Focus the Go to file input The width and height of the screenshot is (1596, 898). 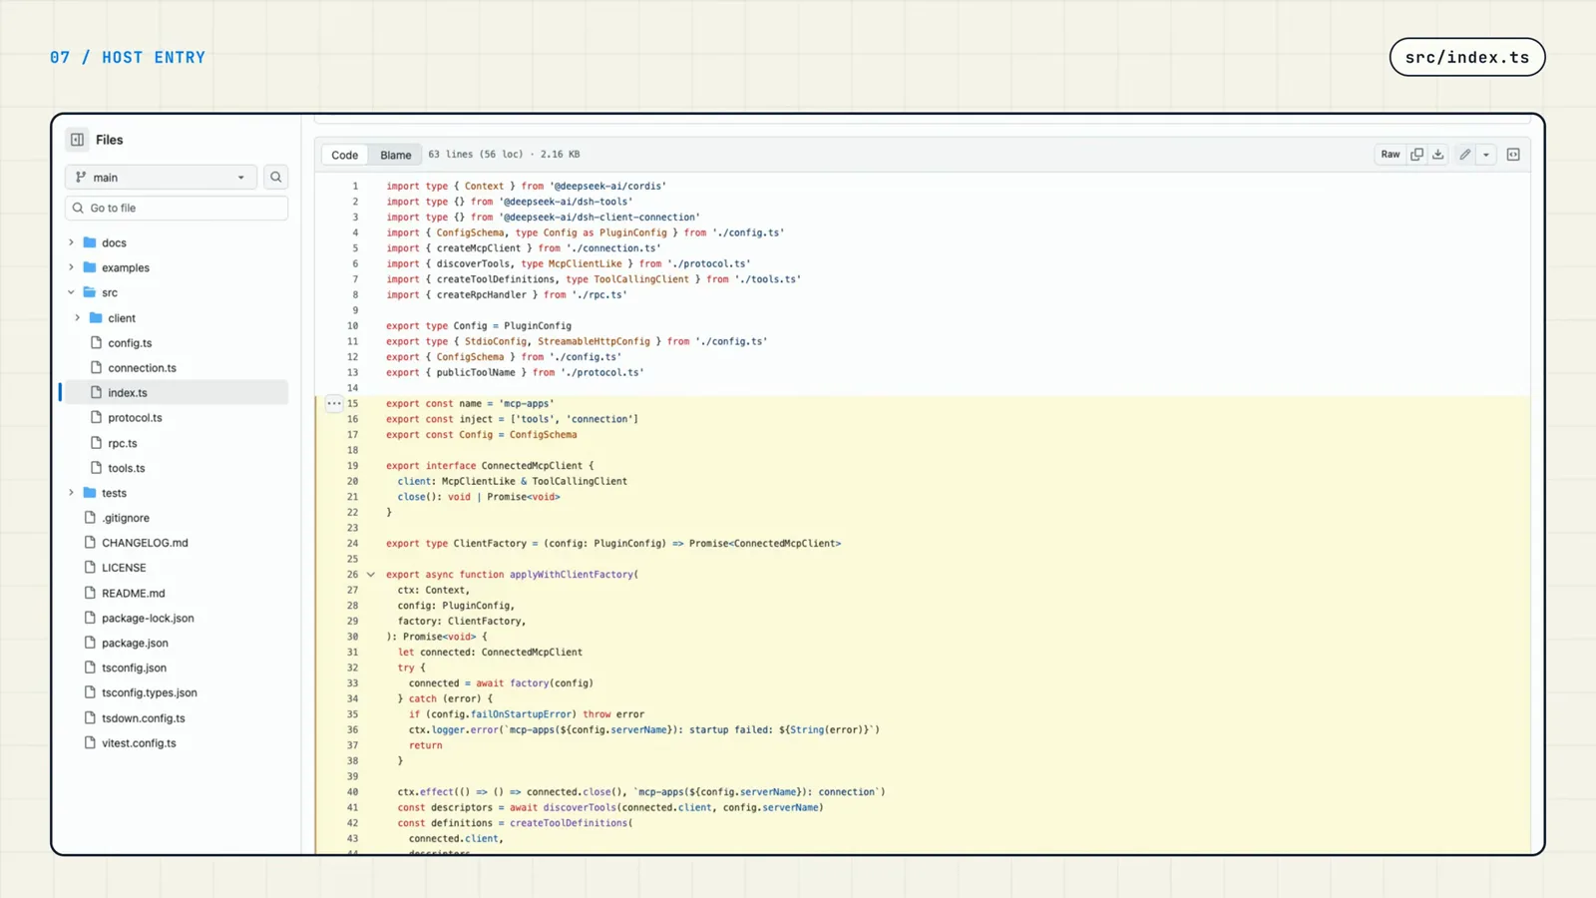[177, 209]
